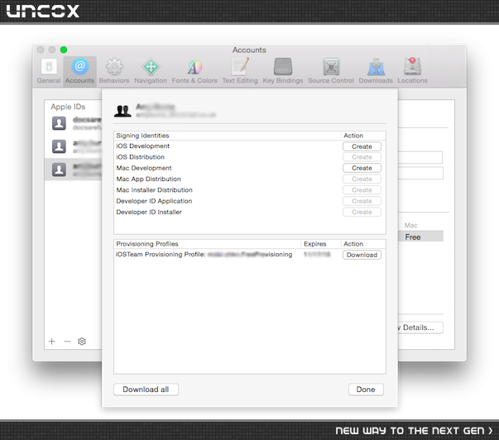Click the team members icon in sheet
This screenshot has width=499, height=440.
point(122,111)
